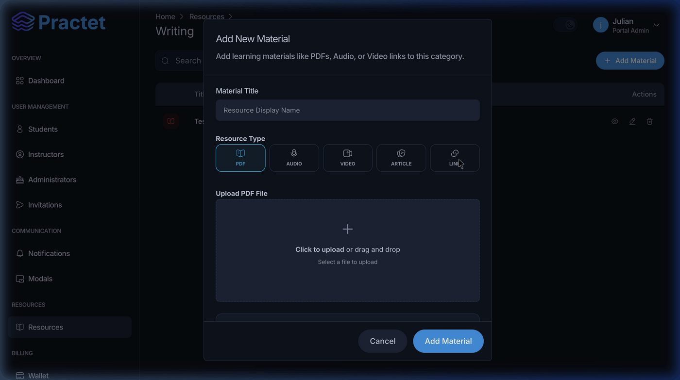
Task: Cancel the Add New Material dialog
Action: coord(383,341)
